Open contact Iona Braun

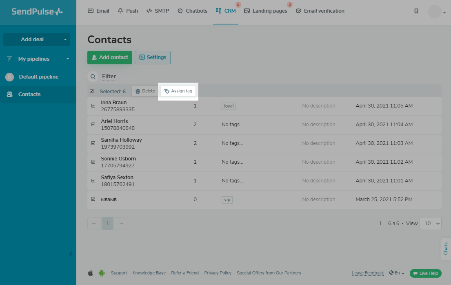[113, 103]
